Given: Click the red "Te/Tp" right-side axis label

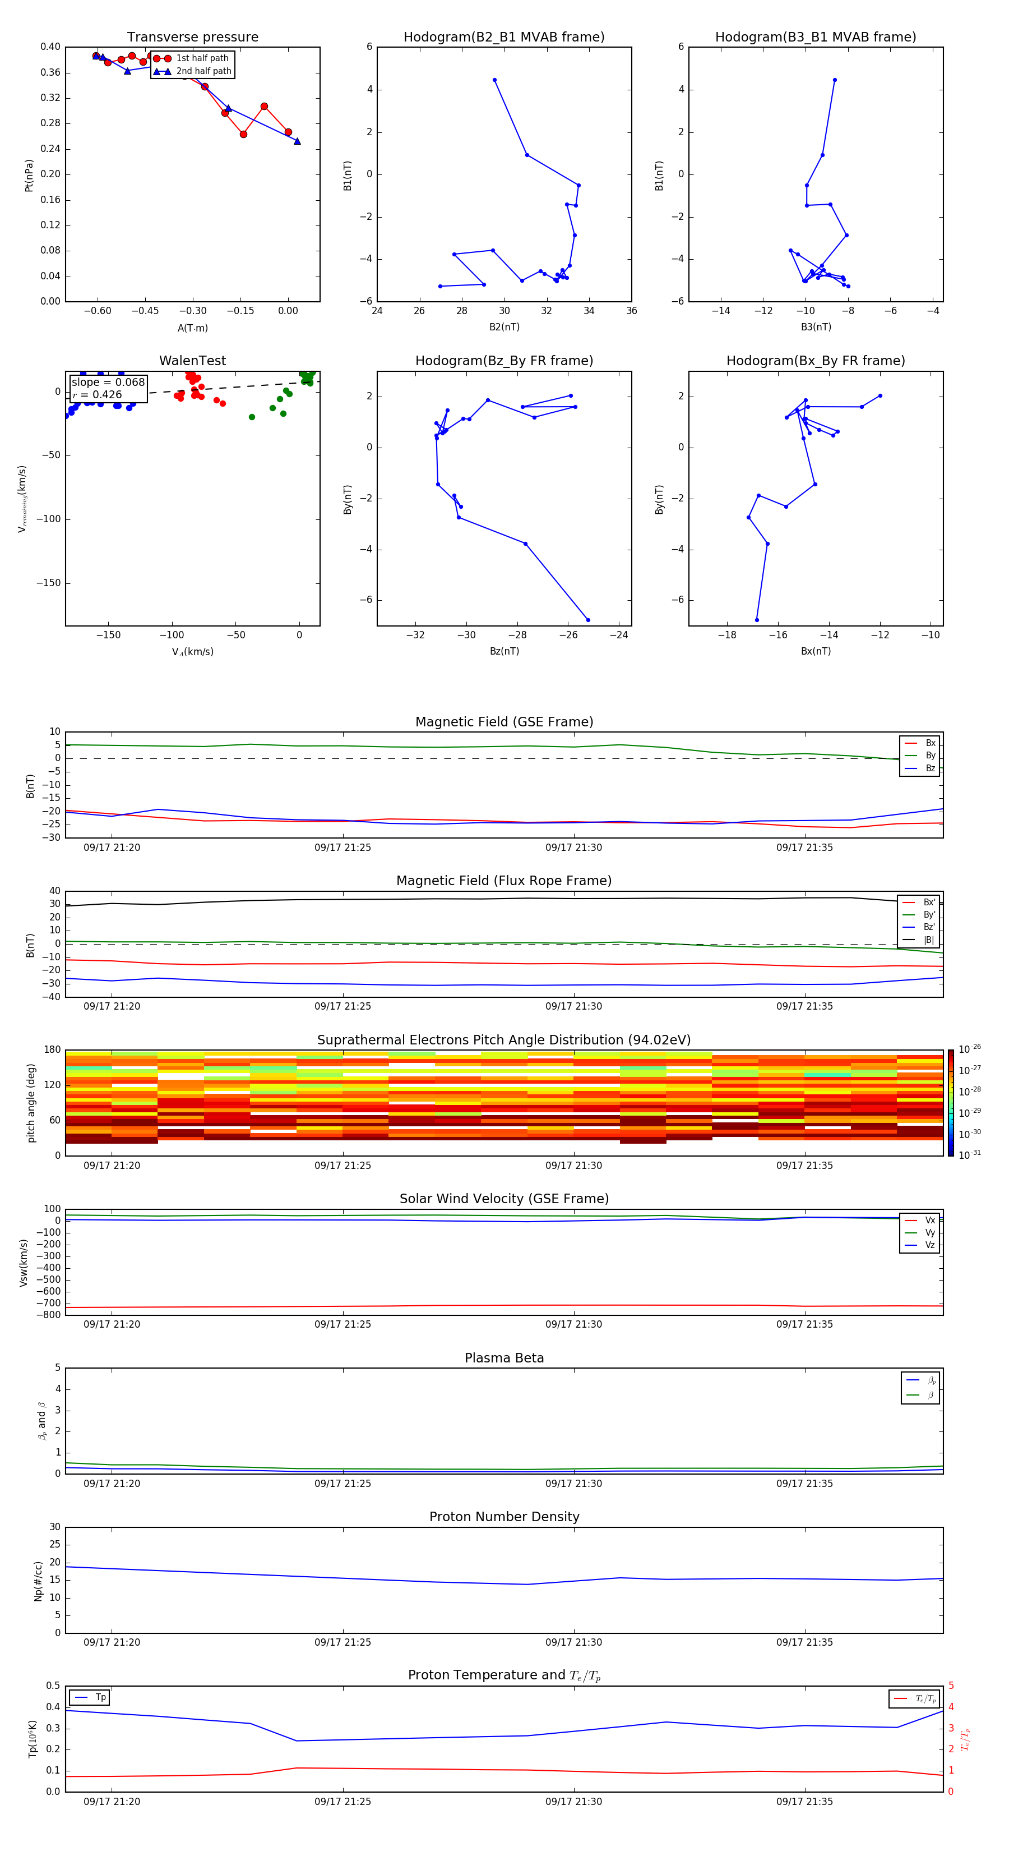Looking at the screenshot, I should coord(965,1739).
